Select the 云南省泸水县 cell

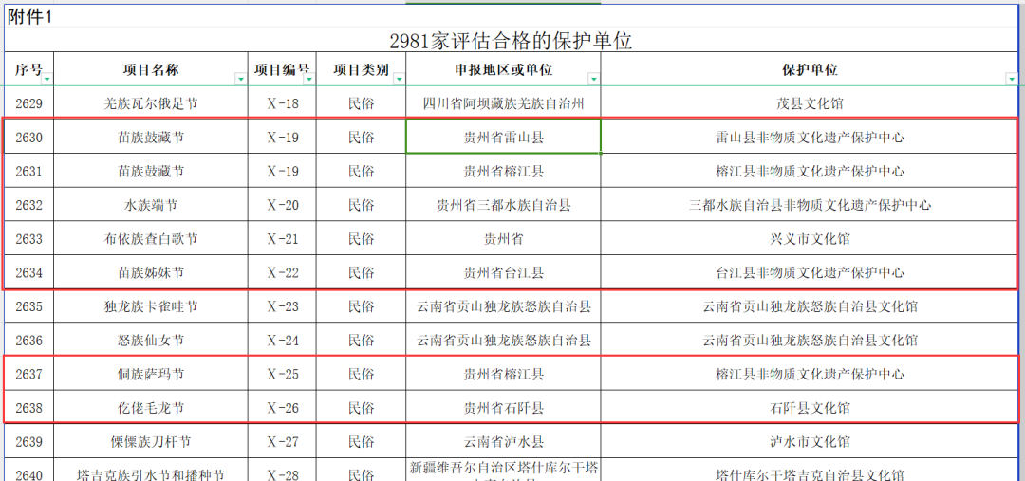(x=503, y=442)
